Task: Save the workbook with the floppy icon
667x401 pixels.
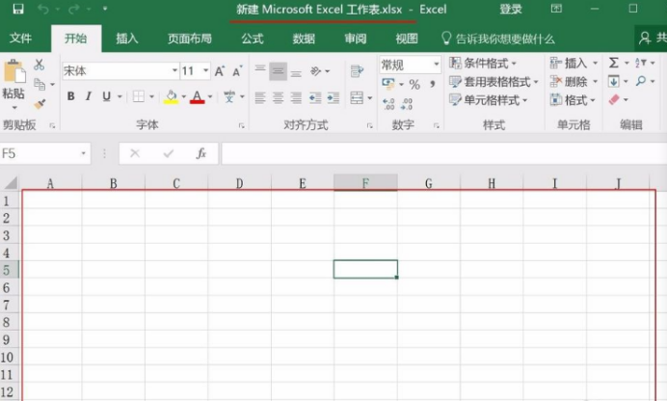Action: (18, 9)
